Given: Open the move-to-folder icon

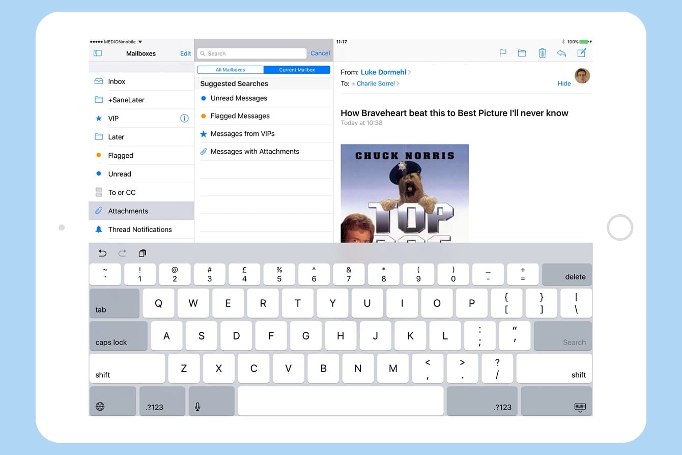Looking at the screenshot, I should pyautogui.click(x=522, y=53).
